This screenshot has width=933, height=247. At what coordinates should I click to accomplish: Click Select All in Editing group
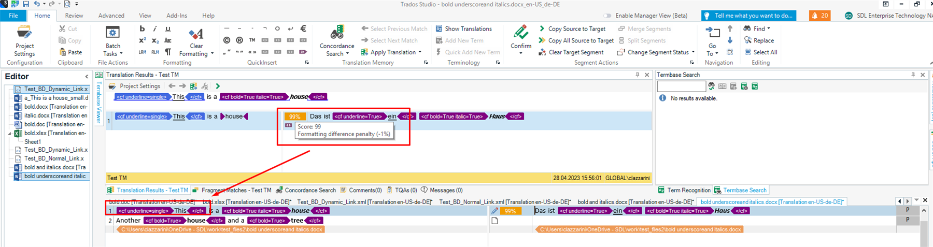tap(760, 52)
